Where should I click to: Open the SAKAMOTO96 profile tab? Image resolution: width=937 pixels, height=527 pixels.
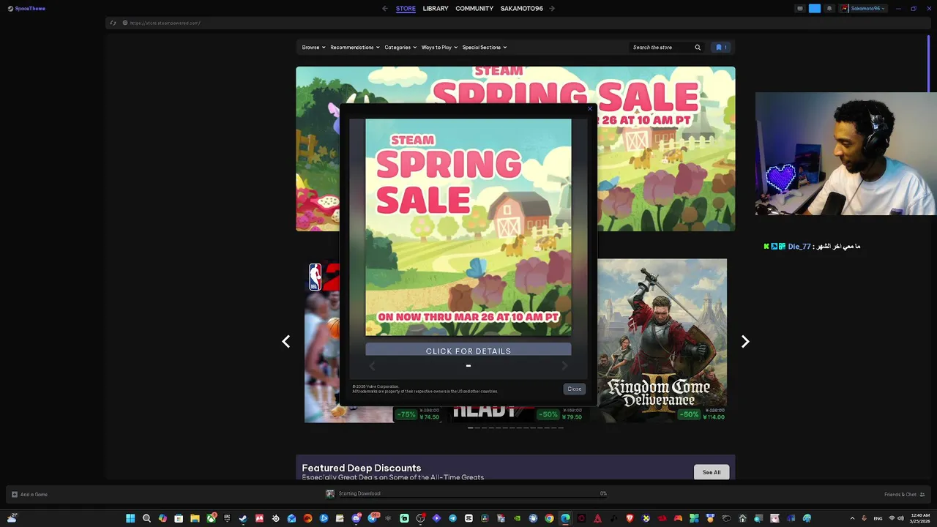[x=522, y=9]
